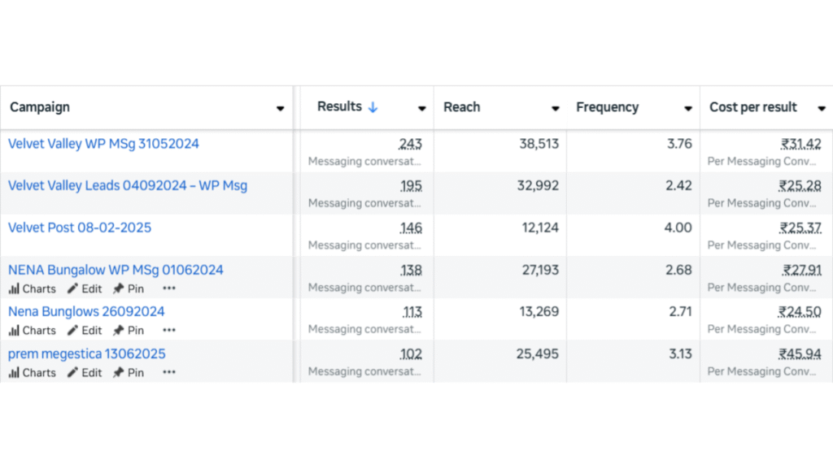
Task: Edit the NENA Bungalow WP MSg 01062024 campaign
Action: (85, 288)
